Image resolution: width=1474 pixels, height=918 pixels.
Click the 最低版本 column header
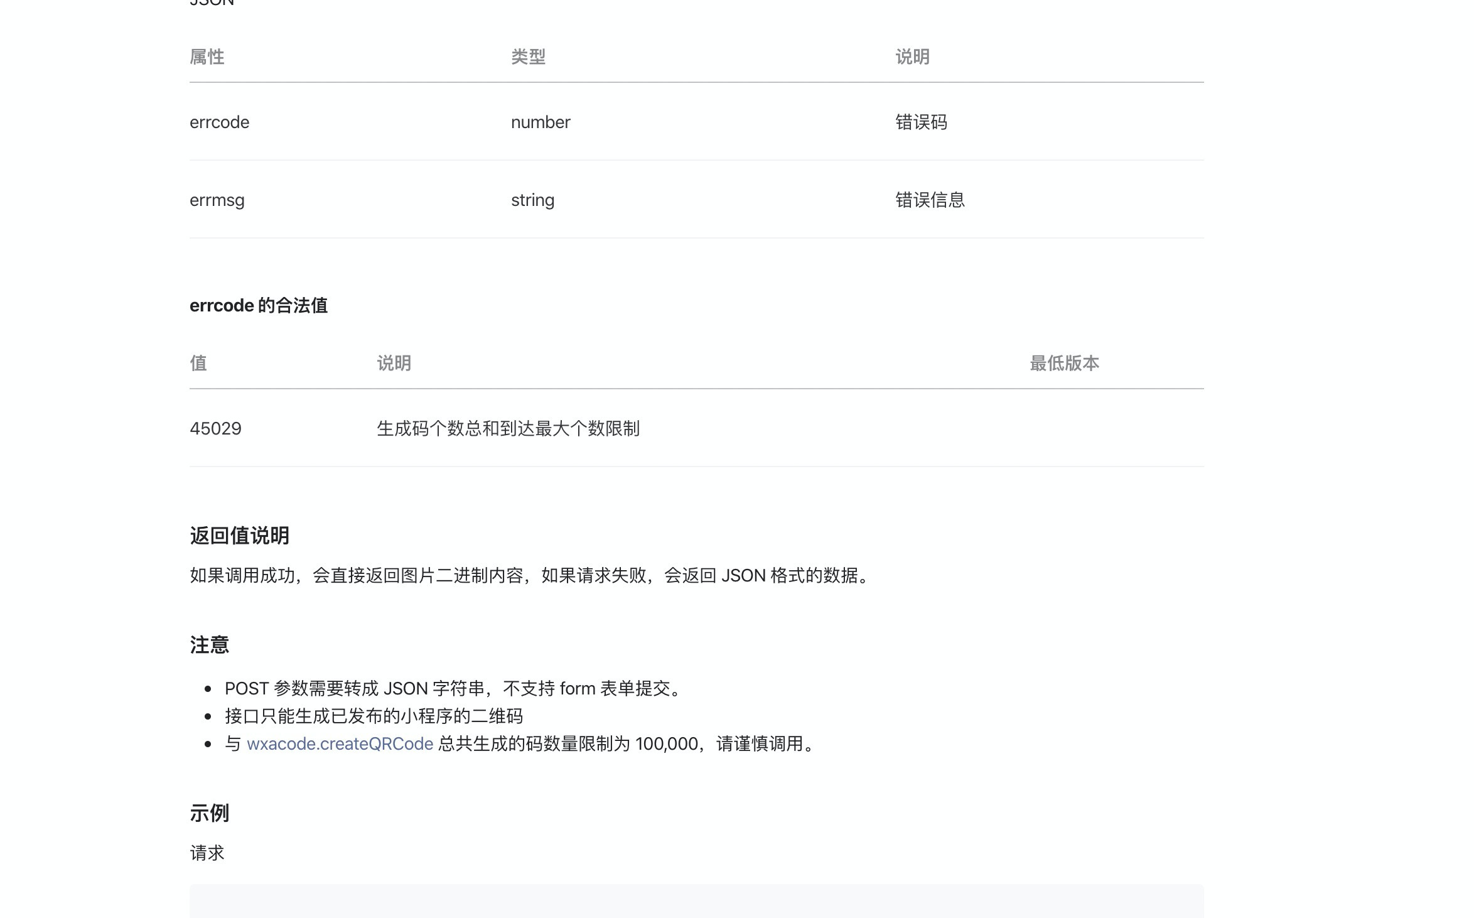1064,363
